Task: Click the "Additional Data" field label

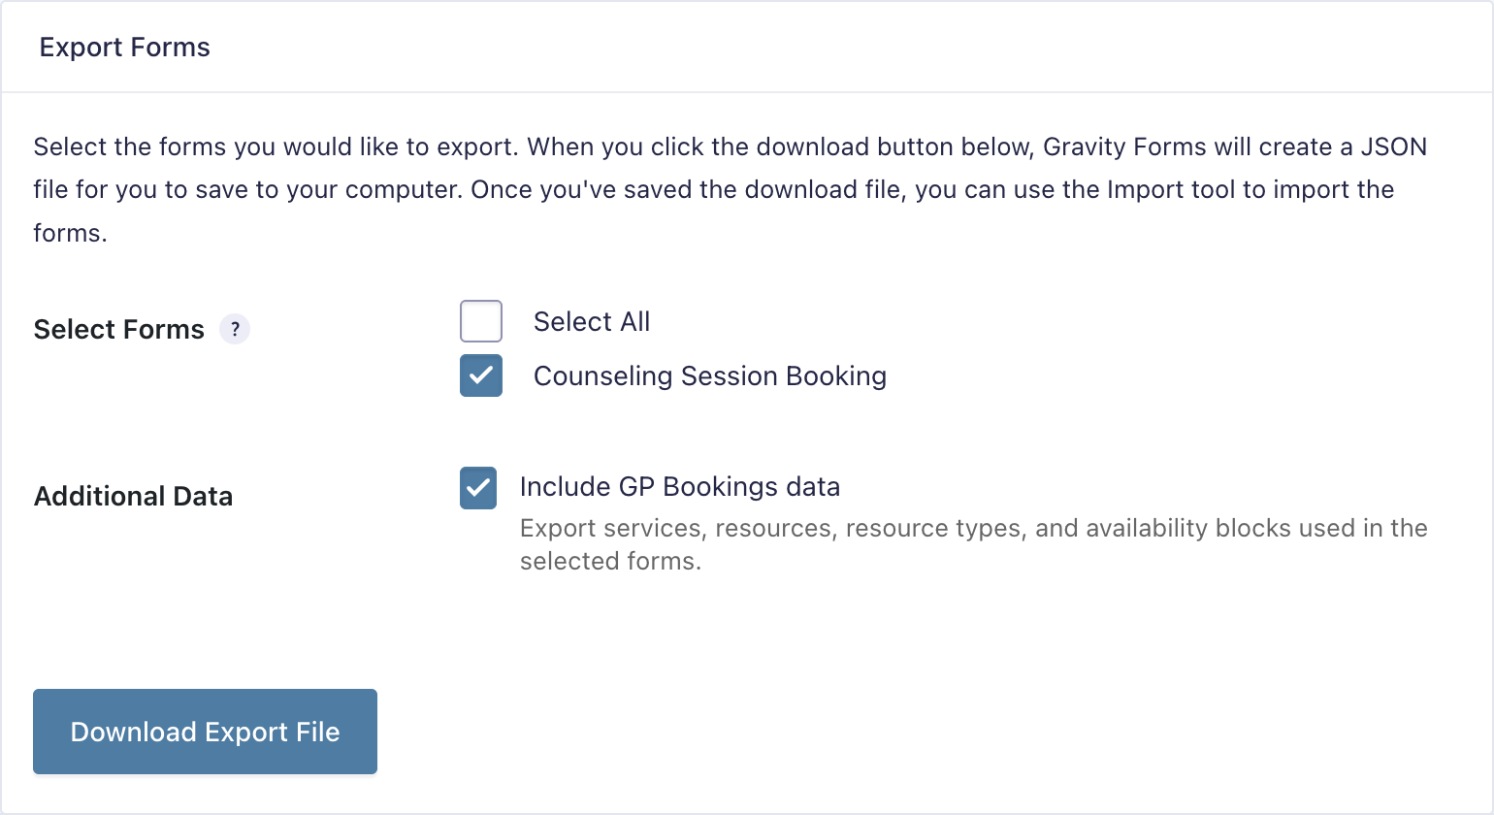Action: (133, 497)
